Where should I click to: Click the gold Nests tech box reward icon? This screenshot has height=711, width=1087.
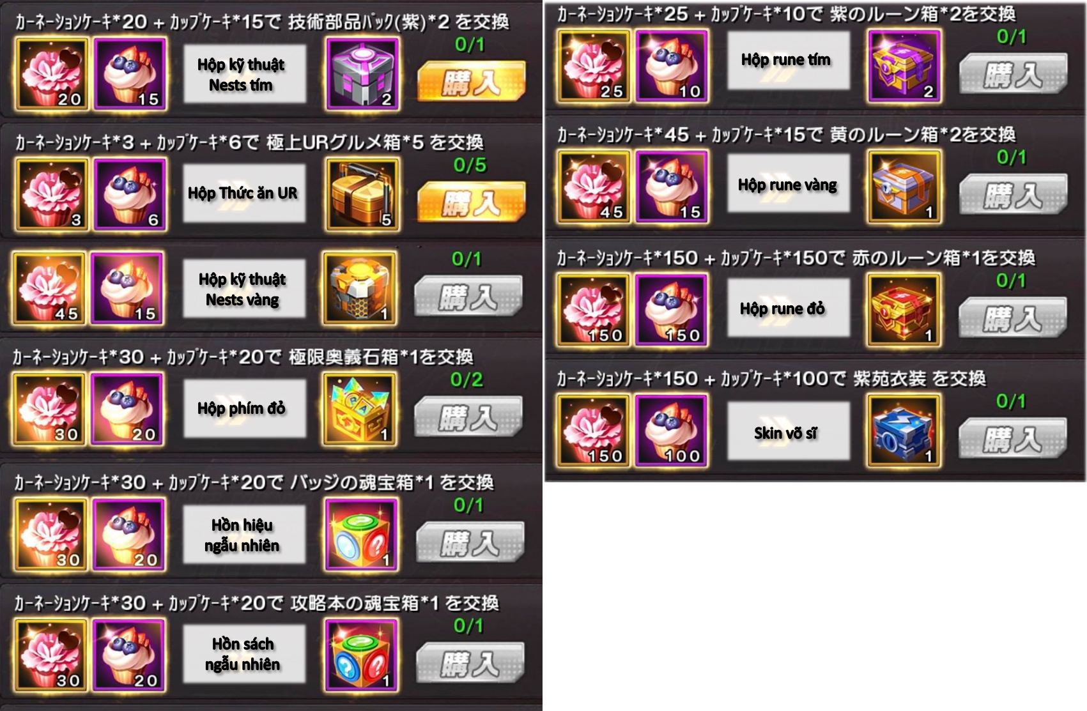(x=360, y=288)
